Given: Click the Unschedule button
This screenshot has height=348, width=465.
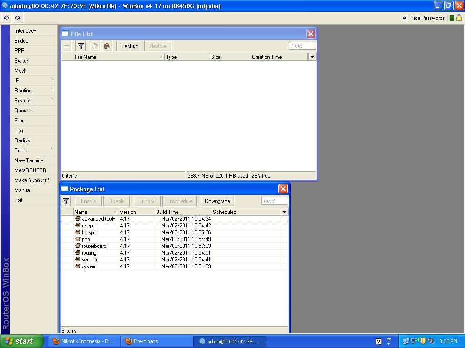Looking at the screenshot, I should tap(179, 201).
